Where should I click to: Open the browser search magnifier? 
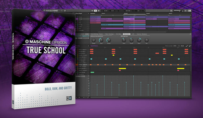click(x=65, y=11)
